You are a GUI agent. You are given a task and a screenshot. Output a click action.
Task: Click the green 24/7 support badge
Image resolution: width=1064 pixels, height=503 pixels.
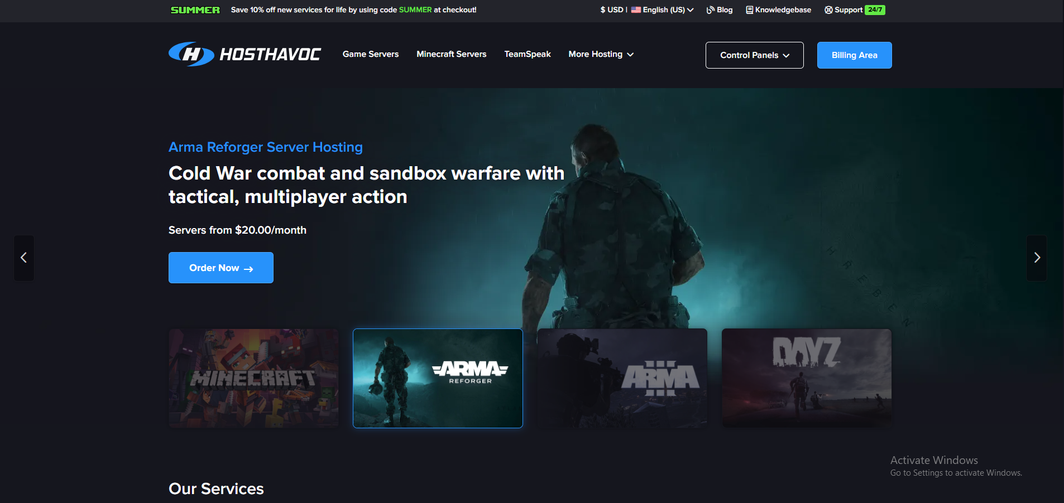click(875, 10)
